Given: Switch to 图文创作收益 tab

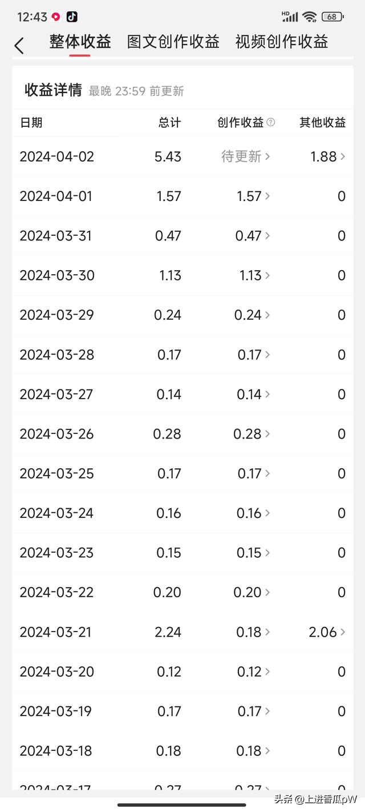Looking at the screenshot, I should pos(173,42).
